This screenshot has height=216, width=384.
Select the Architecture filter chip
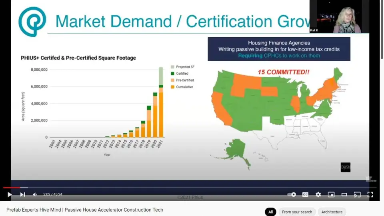[332, 212]
